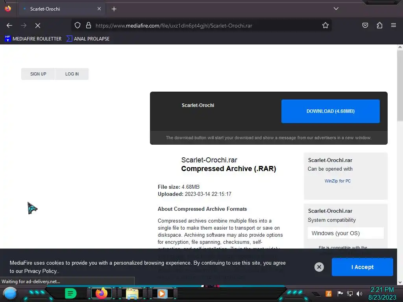Click the vertical scrollbar thumb
Image resolution: width=403 pixels, height=302 pixels.
pyautogui.click(x=400, y=86)
